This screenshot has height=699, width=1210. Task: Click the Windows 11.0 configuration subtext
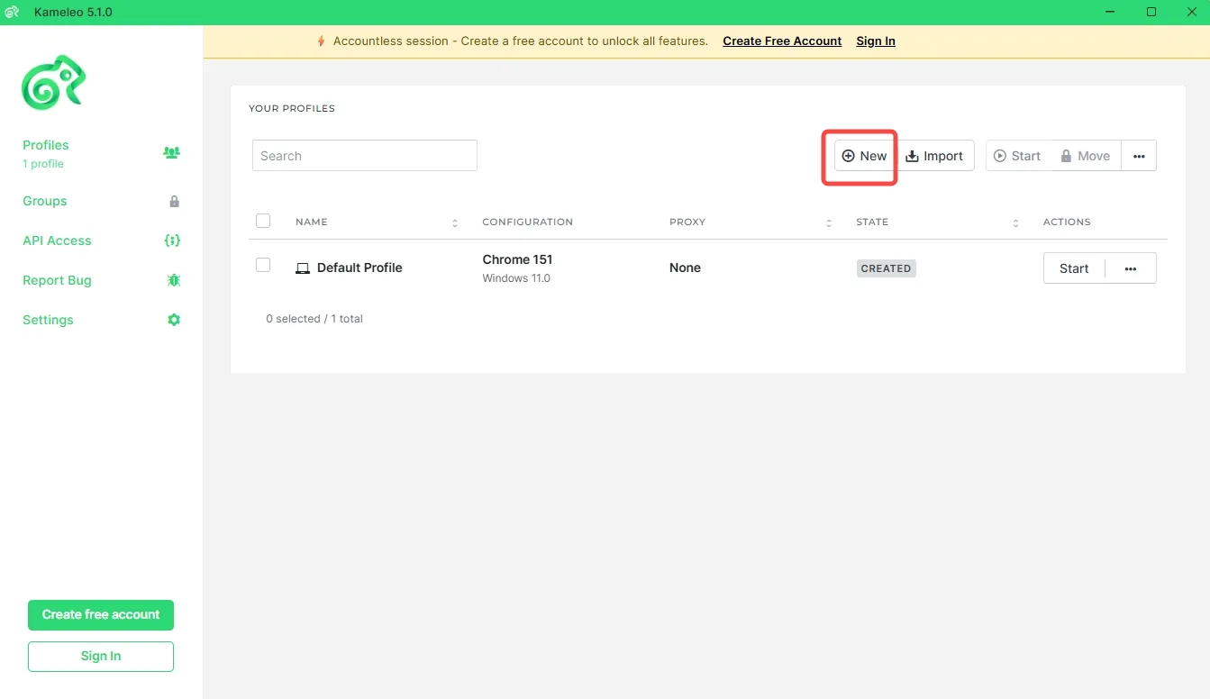(x=516, y=278)
